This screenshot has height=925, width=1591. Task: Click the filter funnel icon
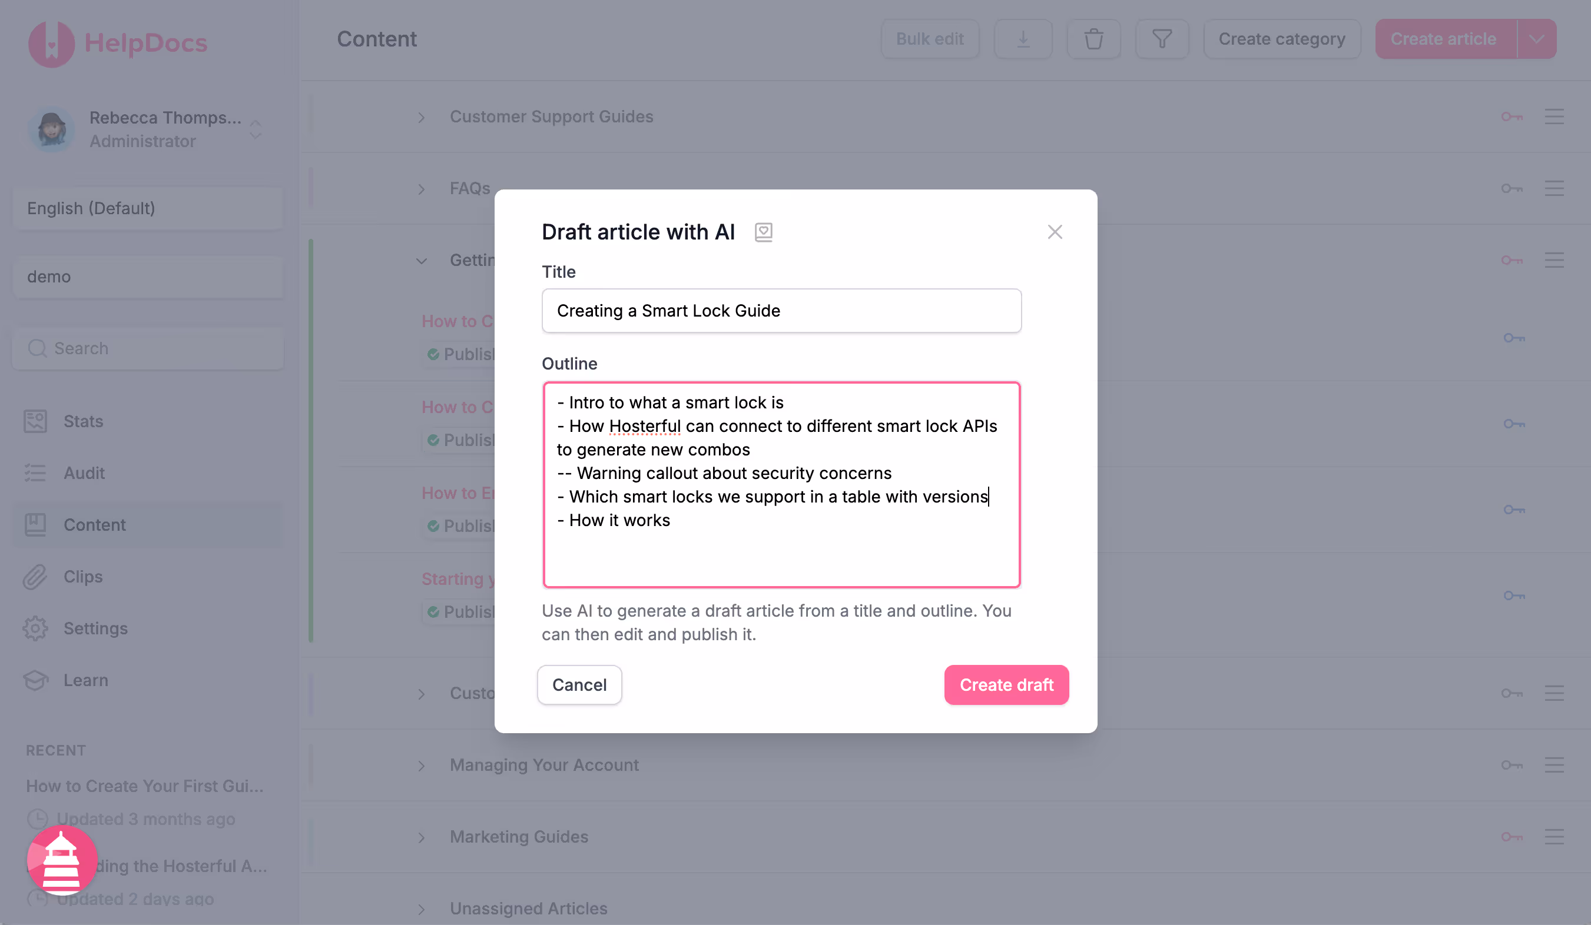(x=1162, y=39)
